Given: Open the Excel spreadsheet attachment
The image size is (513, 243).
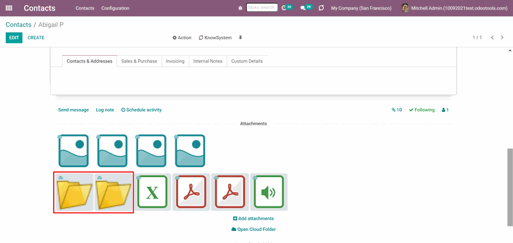Looking at the screenshot, I should 152,192.
